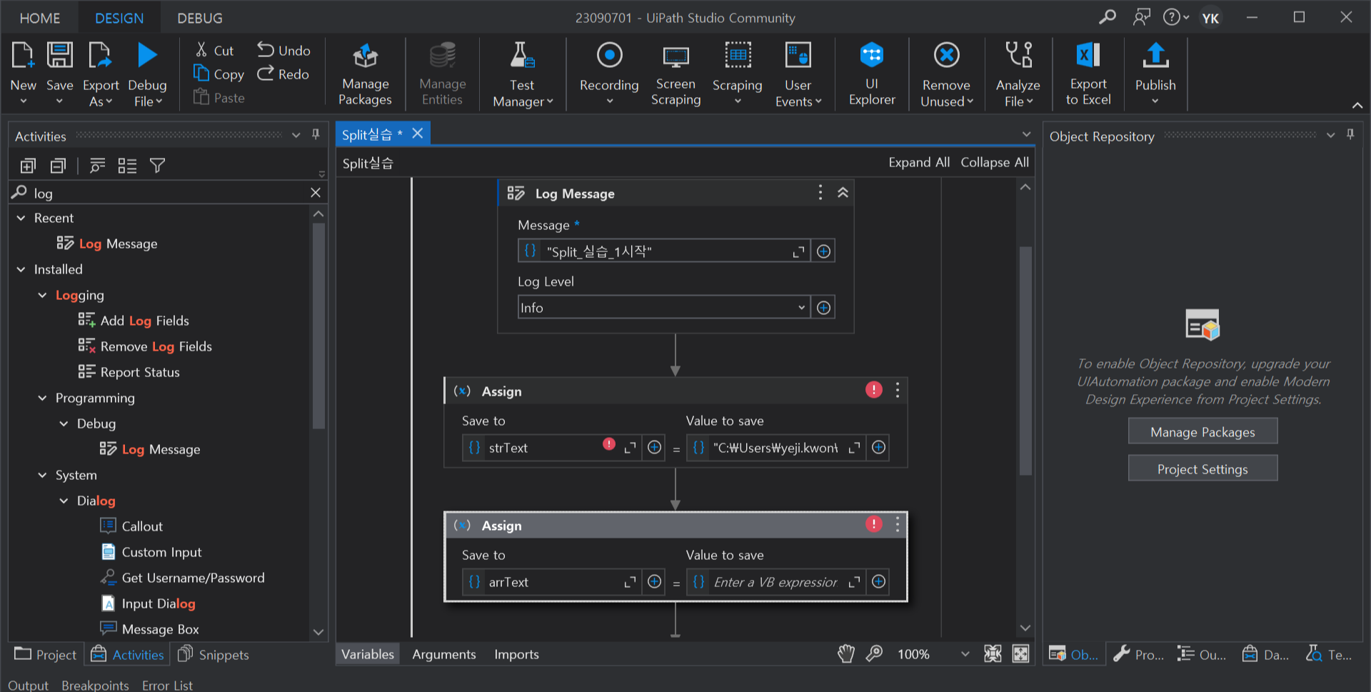Click the Publish icon

click(1155, 56)
